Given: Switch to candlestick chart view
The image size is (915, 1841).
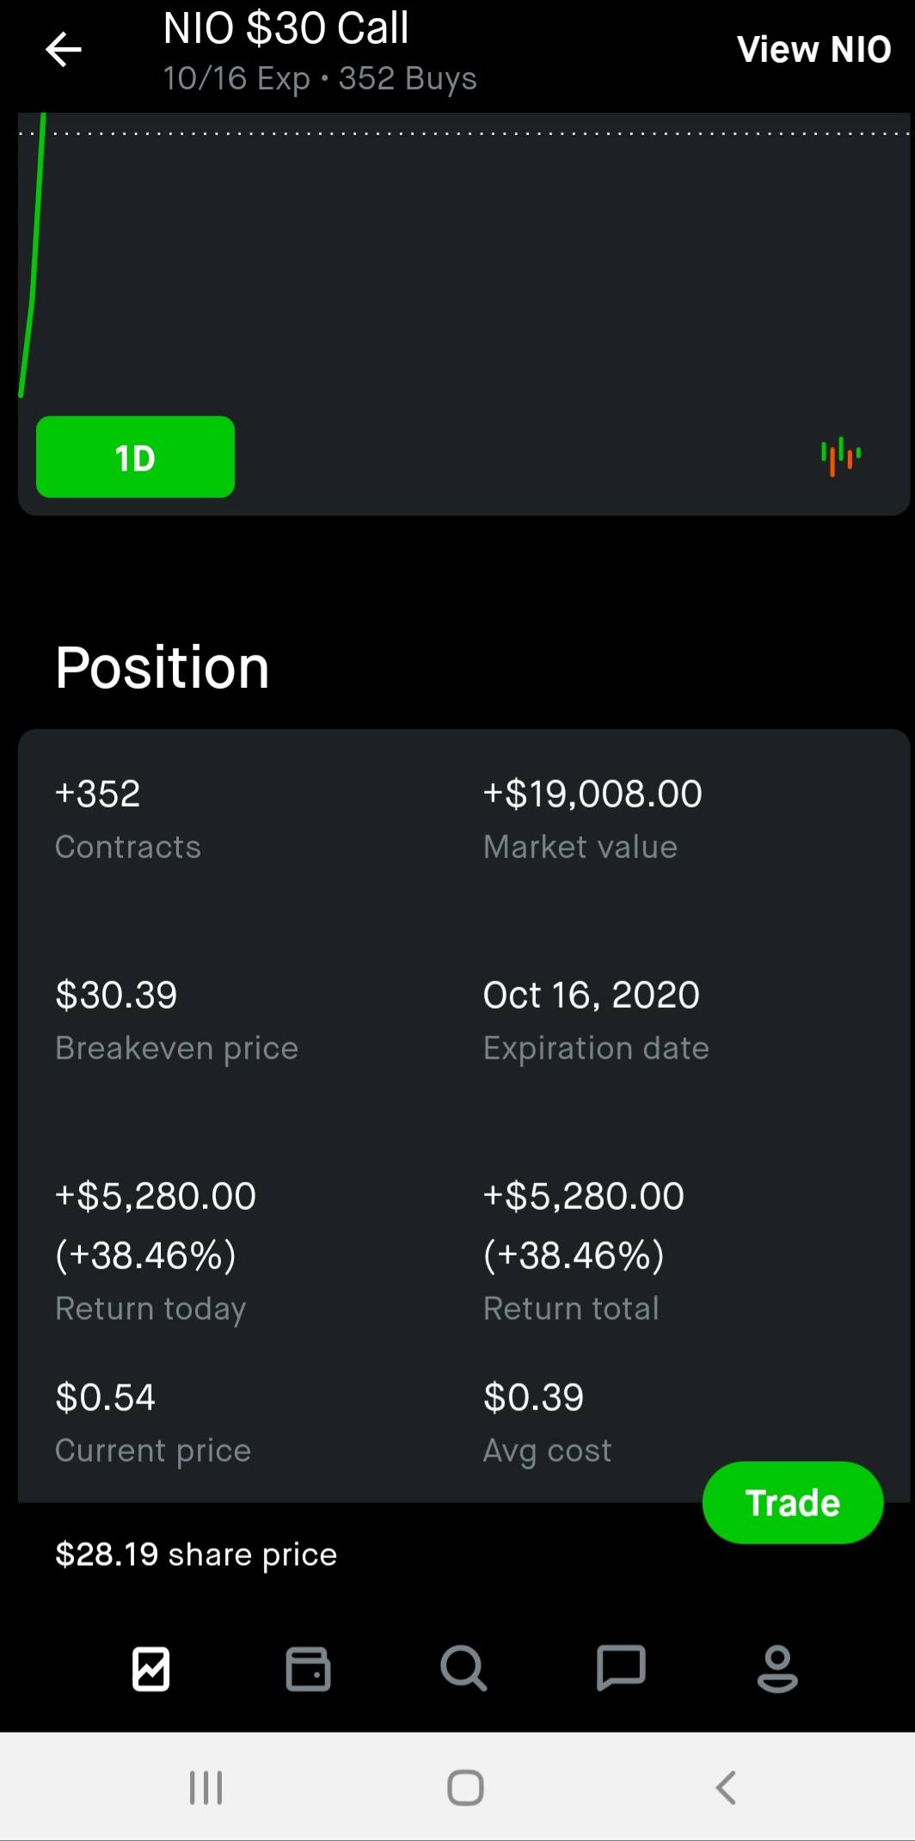Looking at the screenshot, I should pyautogui.click(x=841, y=456).
